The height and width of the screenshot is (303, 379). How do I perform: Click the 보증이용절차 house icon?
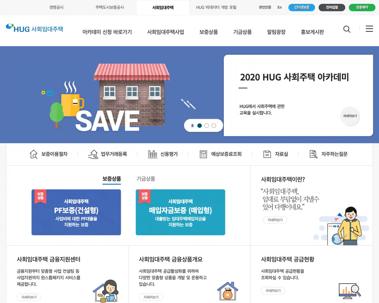click(33, 154)
